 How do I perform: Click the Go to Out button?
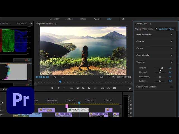click(x=95, y=88)
